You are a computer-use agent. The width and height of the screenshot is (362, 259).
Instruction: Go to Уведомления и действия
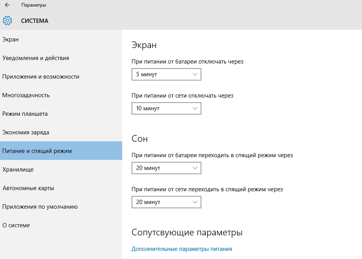[36, 58]
